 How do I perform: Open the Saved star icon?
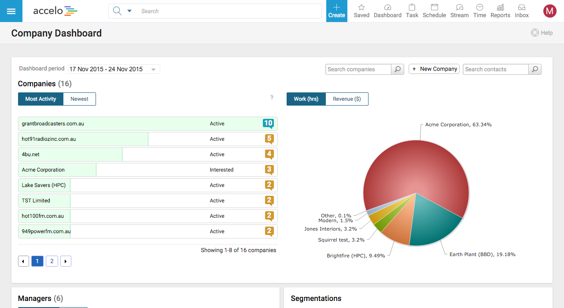coord(361,7)
